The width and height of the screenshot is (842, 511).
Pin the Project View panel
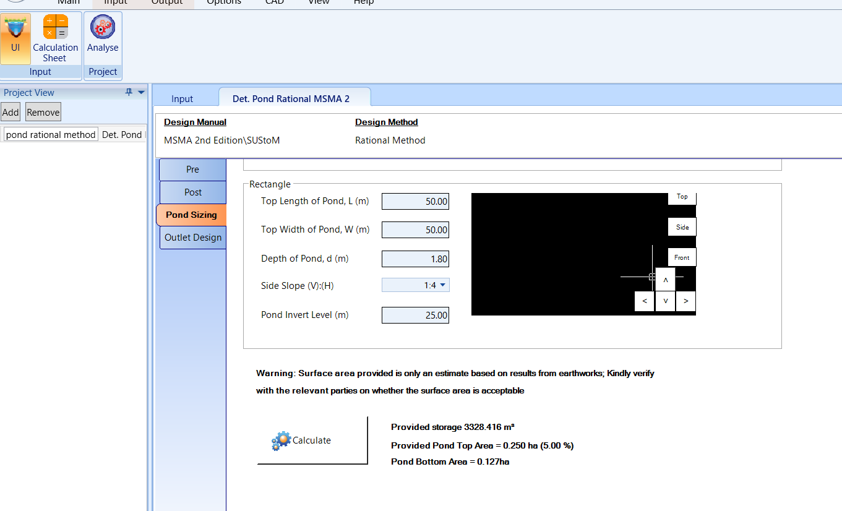pos(129,92)
